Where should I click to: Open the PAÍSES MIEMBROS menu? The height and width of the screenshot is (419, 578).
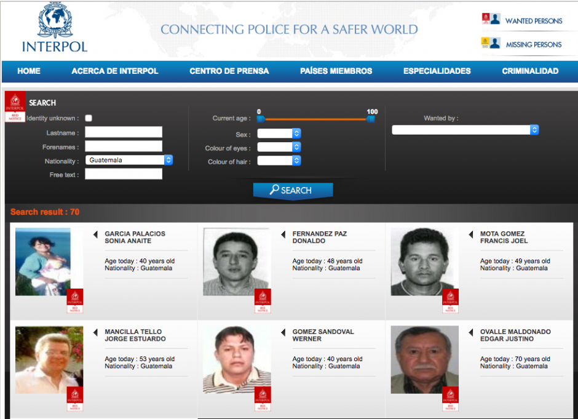336,71
